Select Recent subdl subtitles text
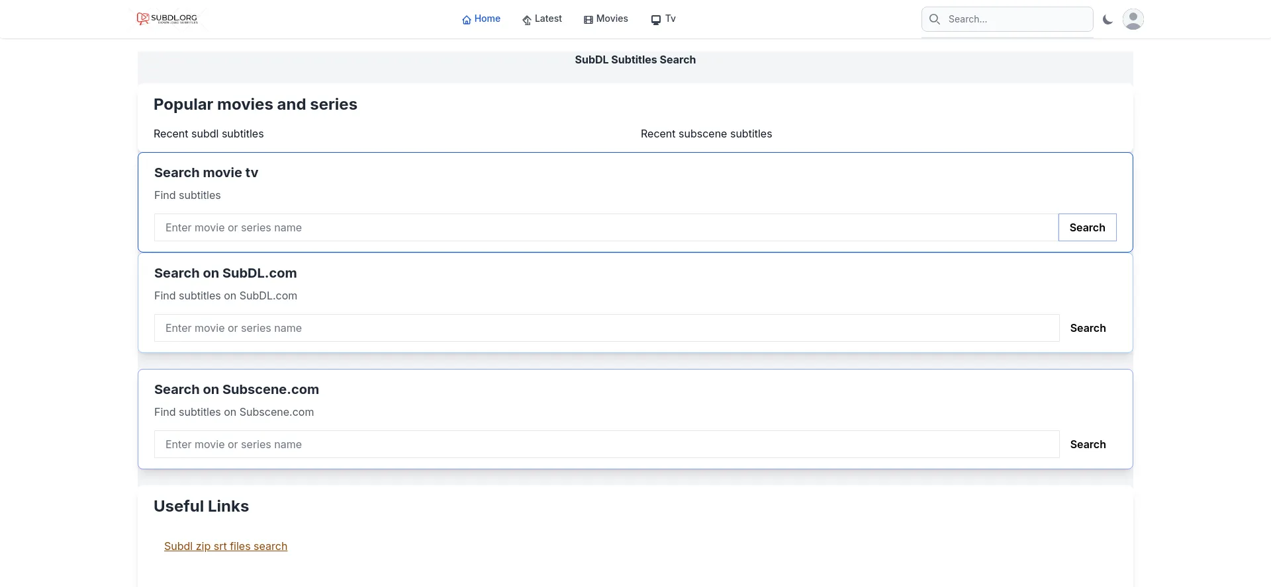Screen dimensions: 1271x587 (209, 134)
